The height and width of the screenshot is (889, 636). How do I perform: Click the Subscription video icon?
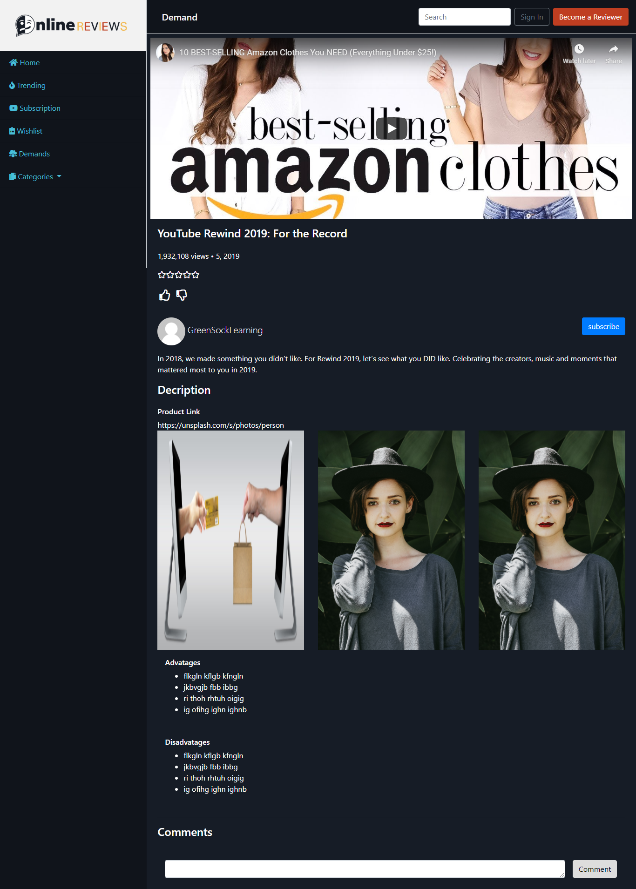14,108
